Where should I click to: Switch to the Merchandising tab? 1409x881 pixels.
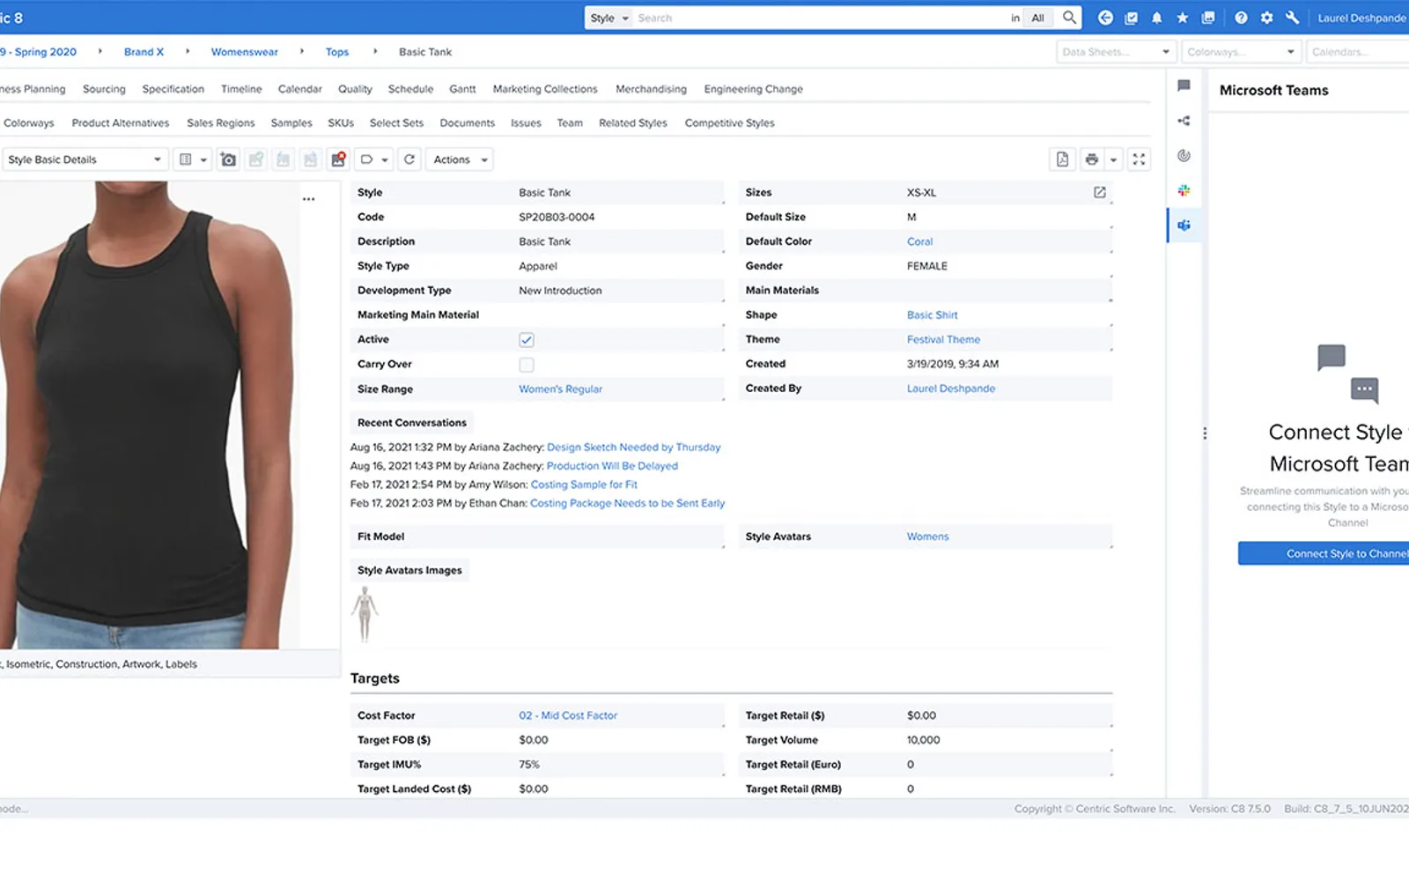(651, 89)
